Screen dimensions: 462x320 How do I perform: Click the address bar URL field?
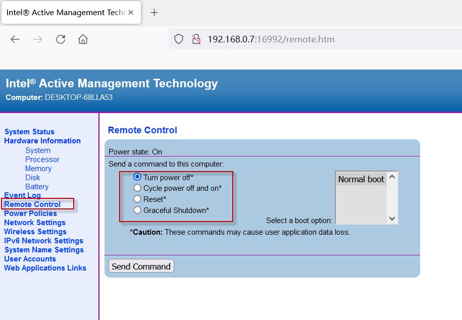[x=303, y=39]
